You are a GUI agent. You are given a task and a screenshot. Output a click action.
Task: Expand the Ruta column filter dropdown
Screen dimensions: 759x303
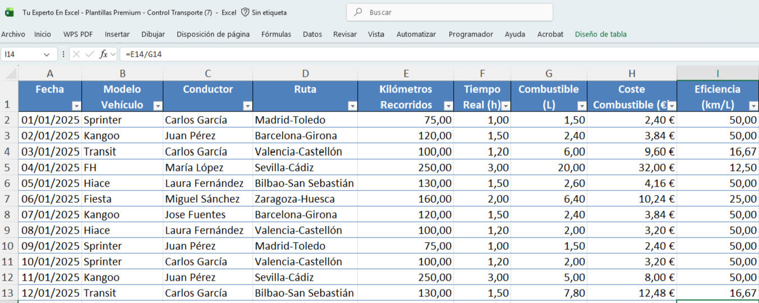tap(352, 106)
